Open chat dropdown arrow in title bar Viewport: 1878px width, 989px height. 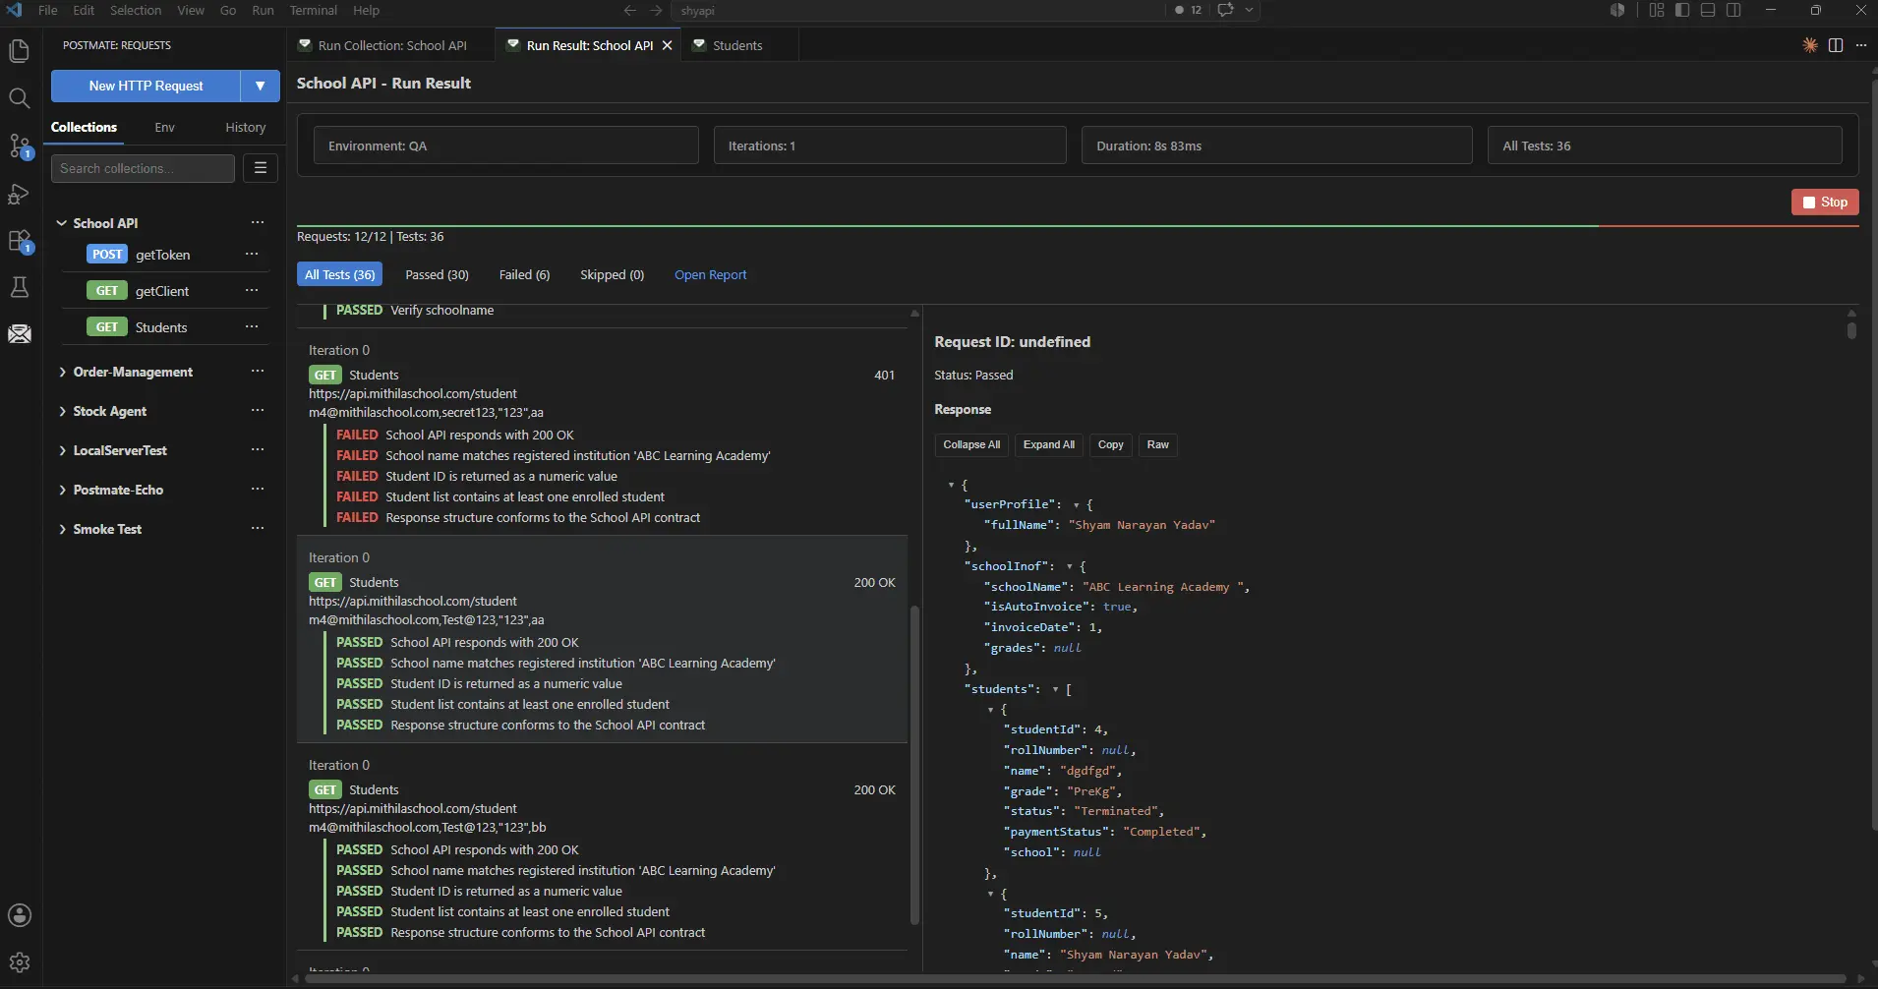[x=1249, y=10]
